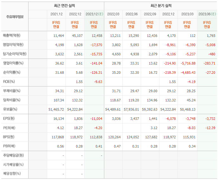The image size is (219, 180).
Task: Click the debt ratio value 28.25
Action: pyautogui.click(x=191, y=91)
